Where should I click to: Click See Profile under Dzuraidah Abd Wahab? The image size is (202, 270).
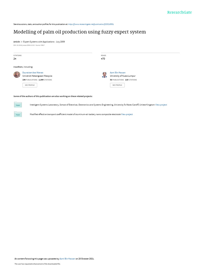click(30, 85)
